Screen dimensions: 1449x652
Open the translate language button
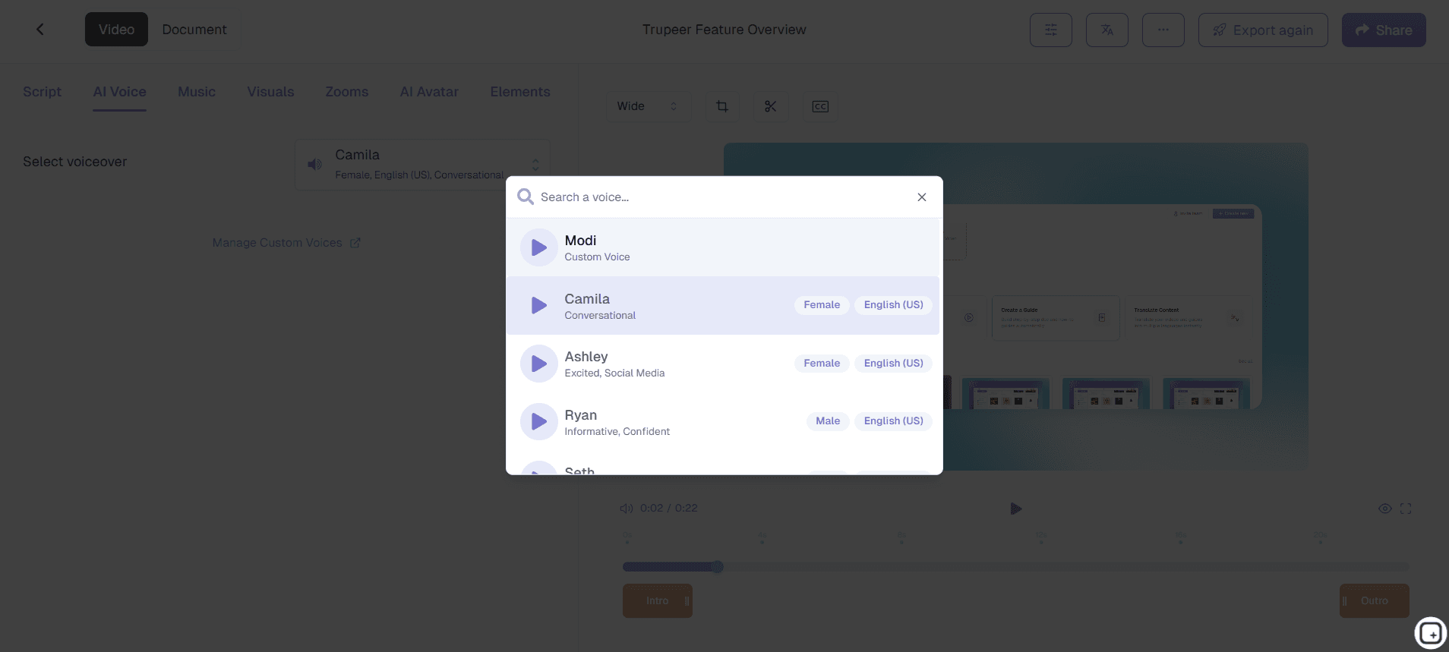[x=1107, y=30]
